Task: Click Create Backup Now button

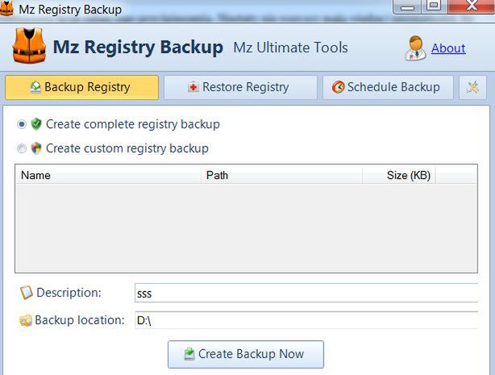Action: pyautogui.click(x=246, y=354)
